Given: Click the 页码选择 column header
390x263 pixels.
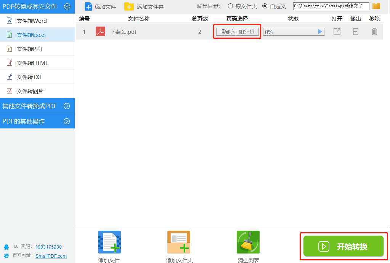Looking at the screenshot, I should click(237, 19).
